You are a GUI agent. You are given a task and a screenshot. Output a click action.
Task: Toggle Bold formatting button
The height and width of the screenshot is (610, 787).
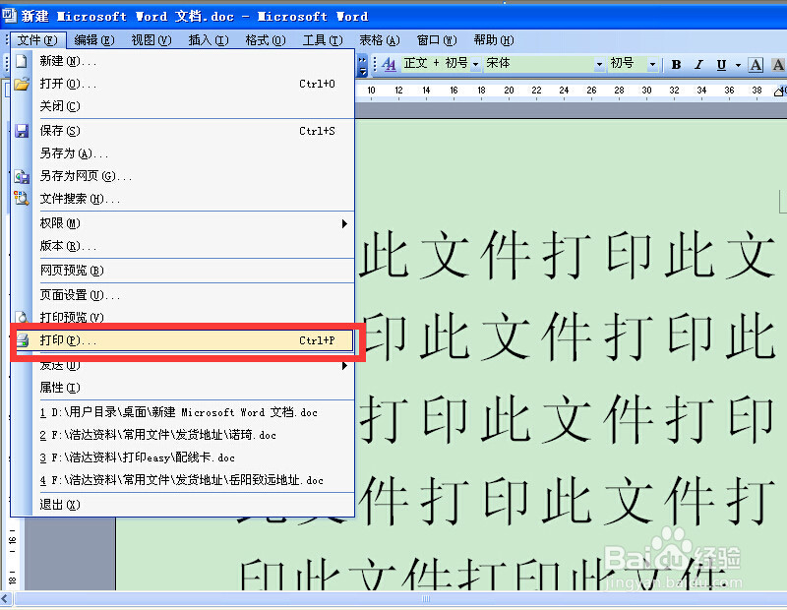(677, 64)
